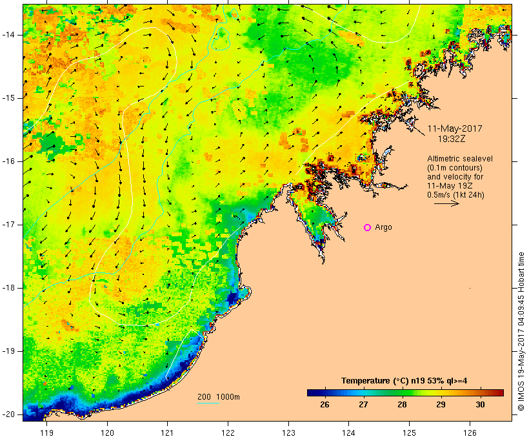Click color bar label '29'

pos(441,405)
